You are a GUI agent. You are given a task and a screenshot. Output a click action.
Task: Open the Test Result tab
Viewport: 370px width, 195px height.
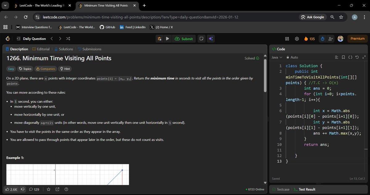point(305,189)
